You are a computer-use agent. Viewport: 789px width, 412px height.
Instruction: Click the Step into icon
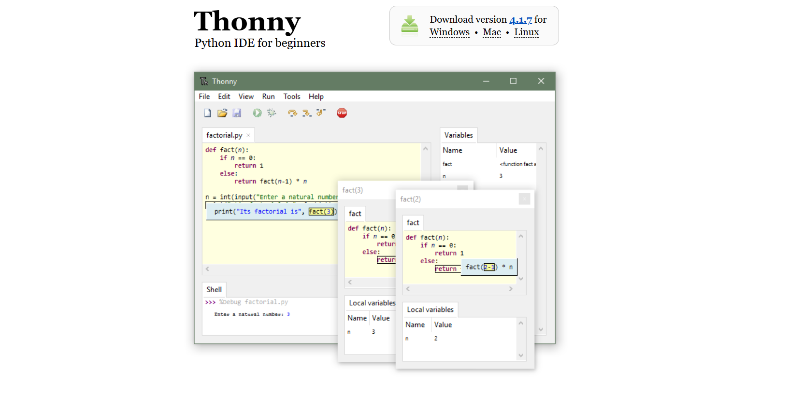point(307,113)
